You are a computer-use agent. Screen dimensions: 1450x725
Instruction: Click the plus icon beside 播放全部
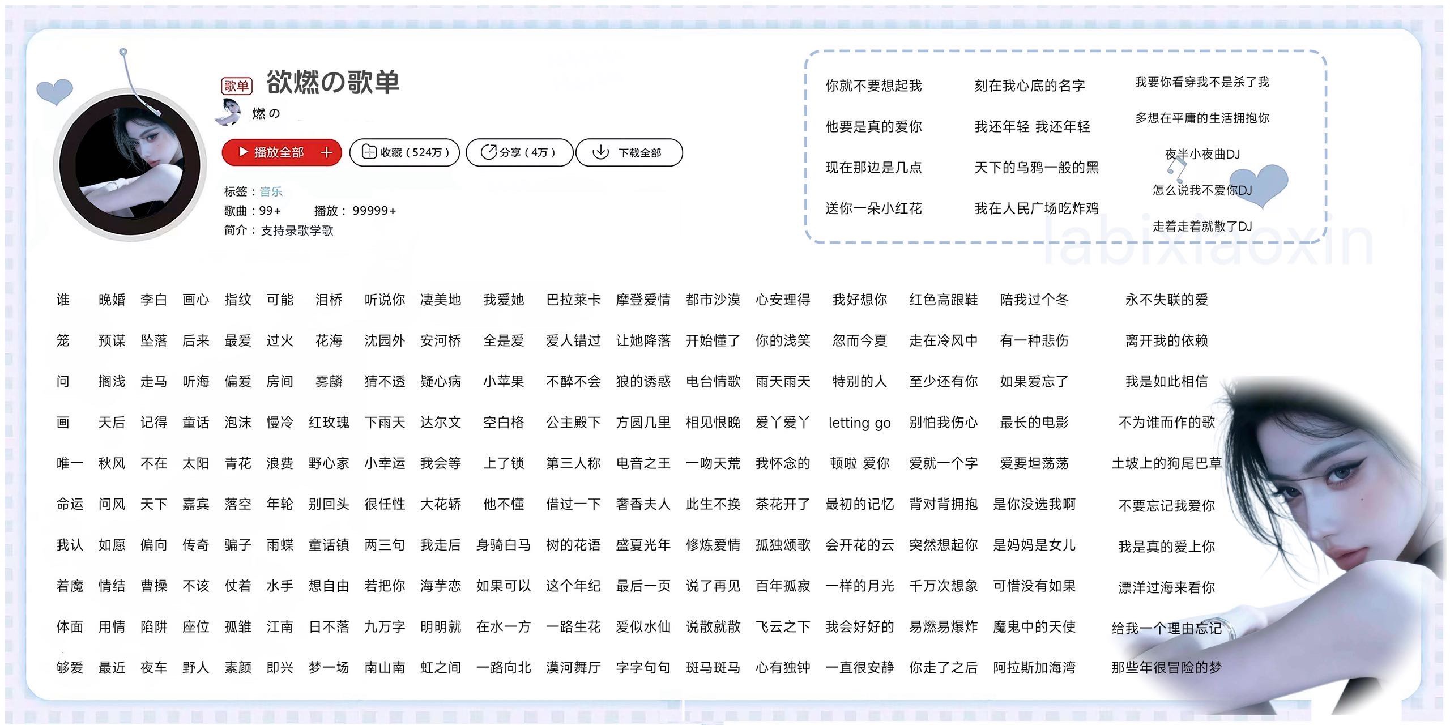pos(327,152)
